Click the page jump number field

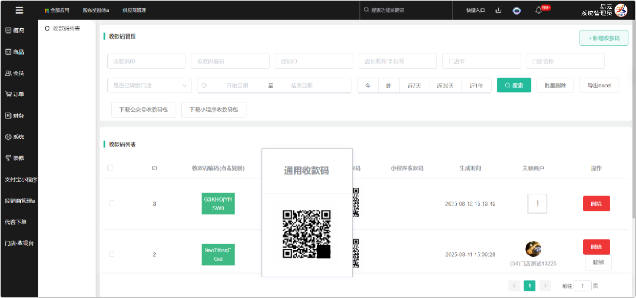582,286
